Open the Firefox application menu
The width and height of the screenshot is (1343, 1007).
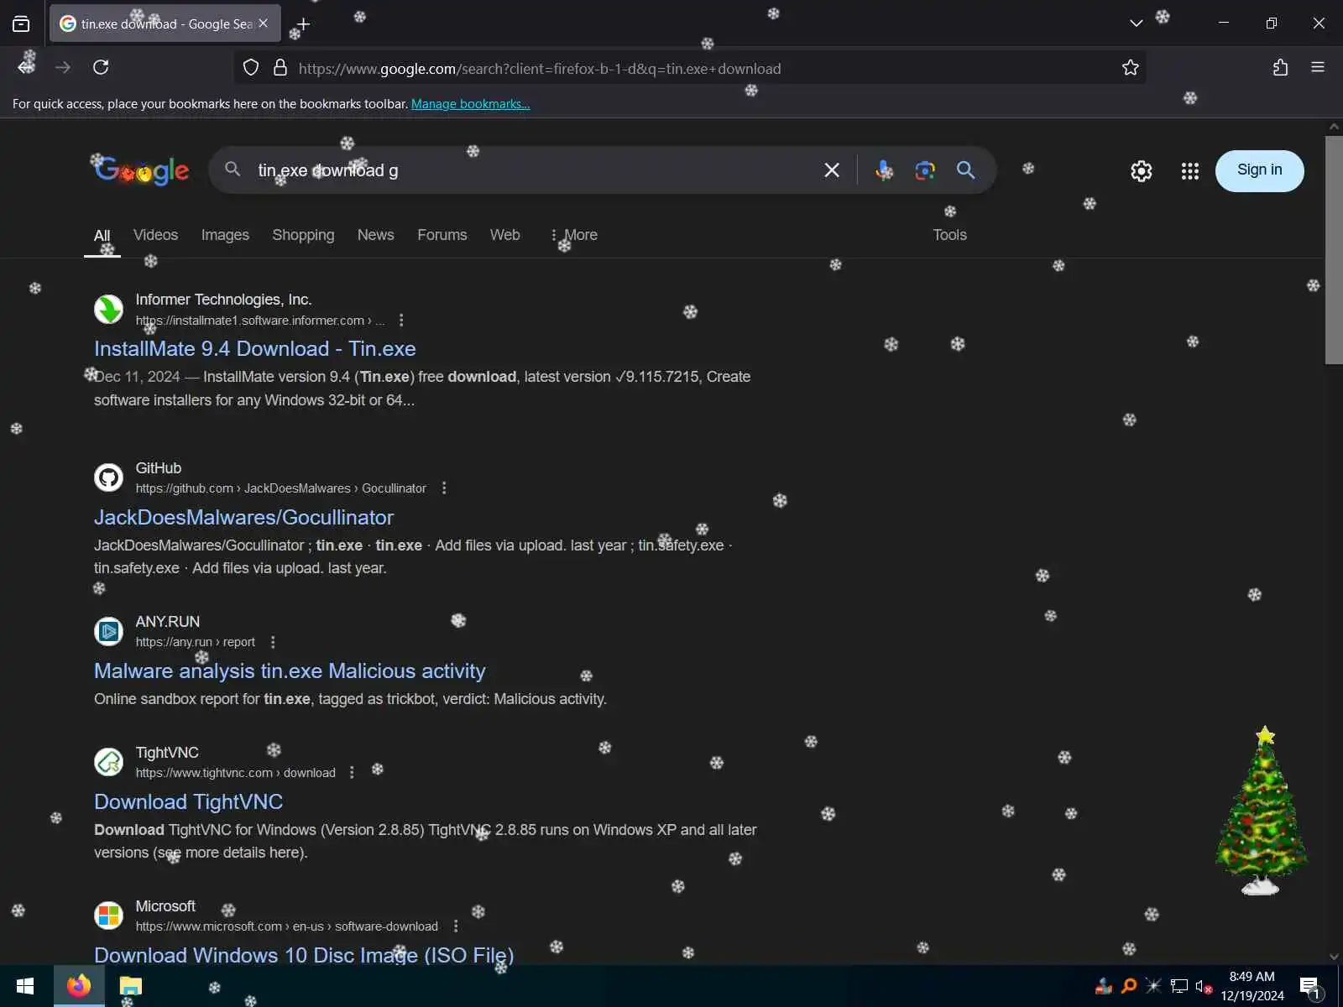coord(1318,67)
